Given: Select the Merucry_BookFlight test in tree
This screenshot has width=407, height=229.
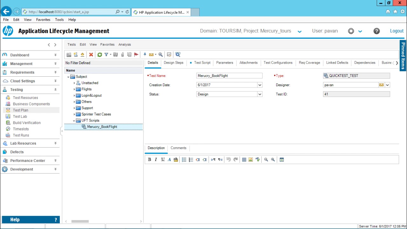Looking at the screenshot, I should coord(102,127).
